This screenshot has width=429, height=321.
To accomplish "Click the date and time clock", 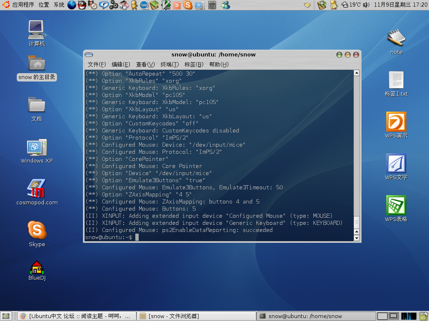I will (401, 5).
